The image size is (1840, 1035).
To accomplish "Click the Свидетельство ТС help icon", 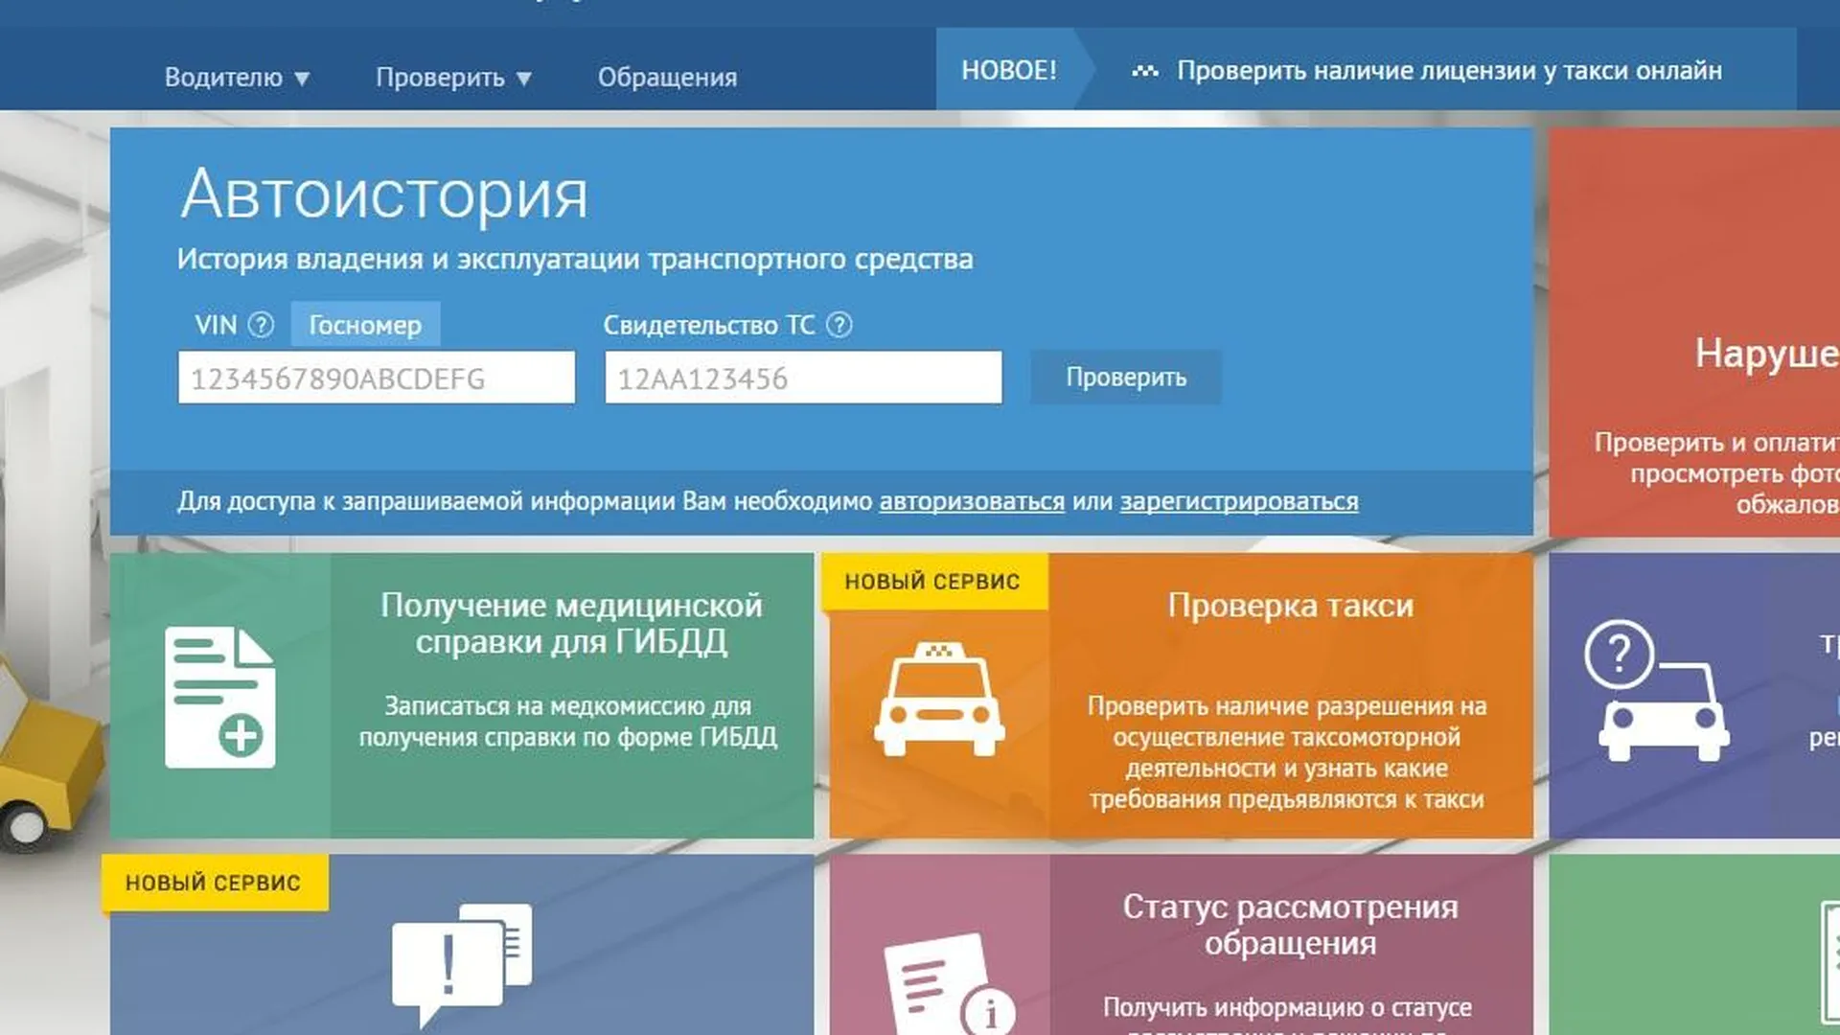I will coord(839,325).
